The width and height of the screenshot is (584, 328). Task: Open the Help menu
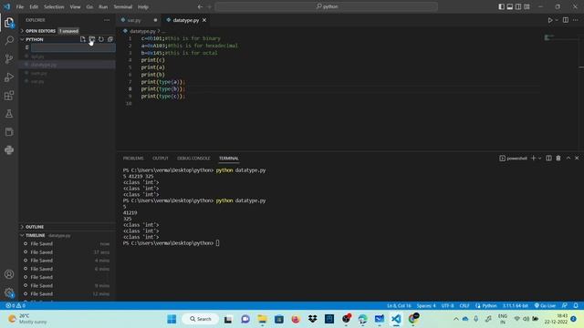pyautogui.click(x=143, y=6)
